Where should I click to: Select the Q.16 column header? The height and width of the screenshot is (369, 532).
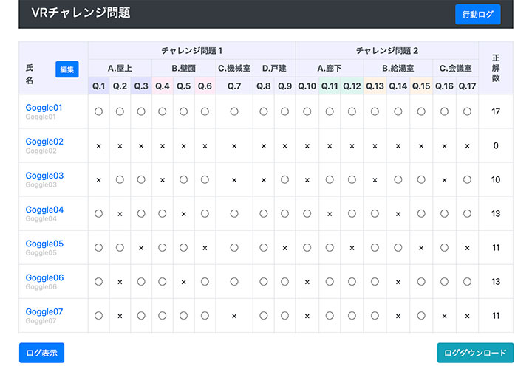click(445, 86)
